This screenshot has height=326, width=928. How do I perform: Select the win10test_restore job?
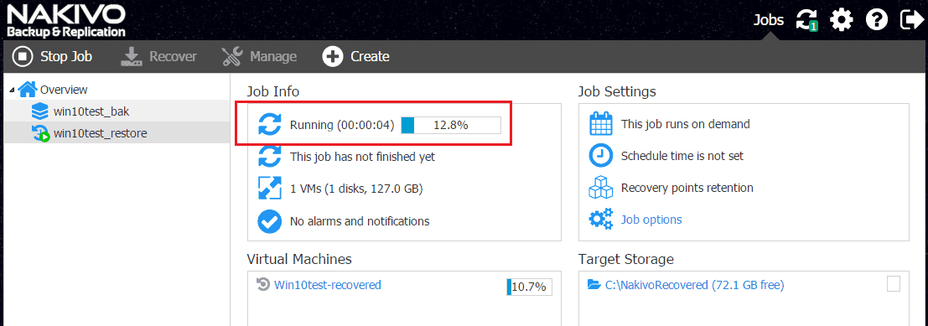click(x=100, y=133)
